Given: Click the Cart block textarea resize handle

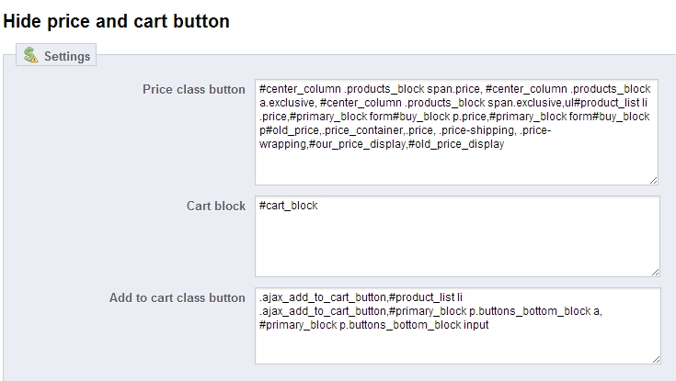Looking at the screenshot, I should click(654, 271).
